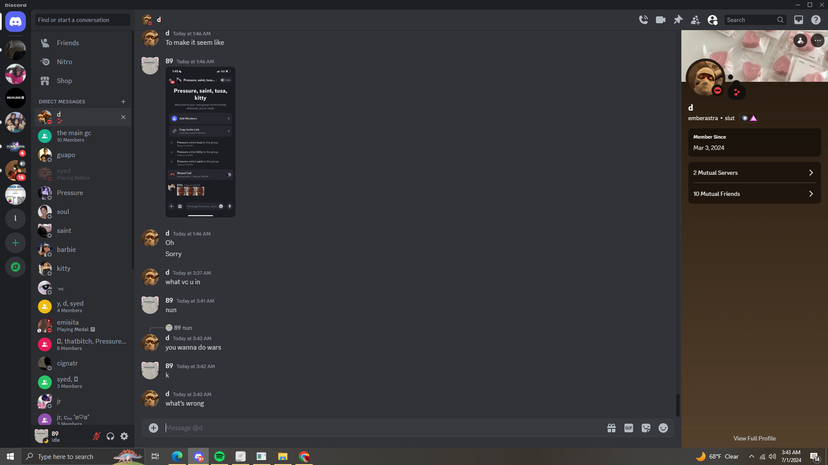This screenshot has width=828, height=465.
Task: Open User Settings gear
Action: [x=124, y=437]
